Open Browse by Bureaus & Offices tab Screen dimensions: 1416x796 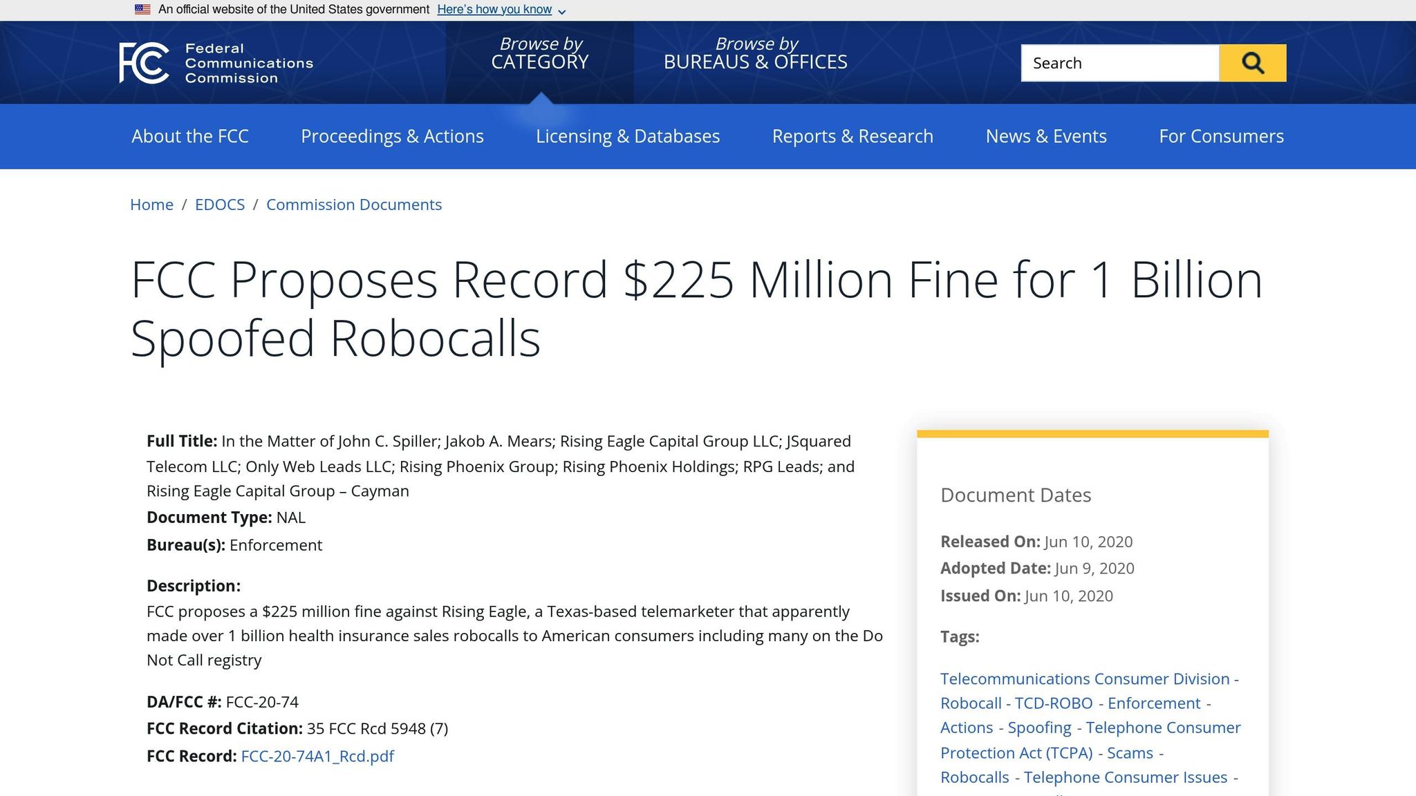[x=756, y=54]
